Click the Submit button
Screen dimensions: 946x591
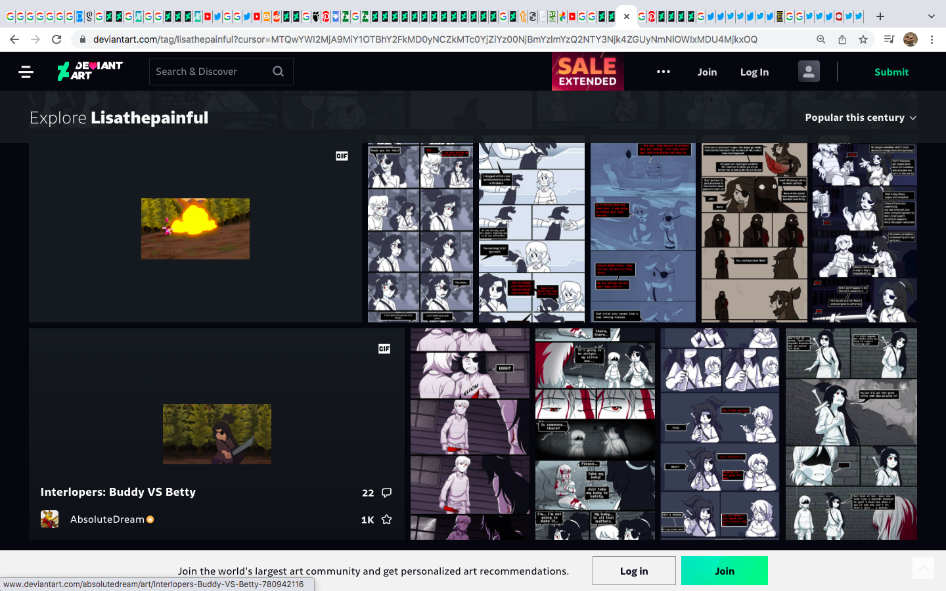click(x=891, y=72)
